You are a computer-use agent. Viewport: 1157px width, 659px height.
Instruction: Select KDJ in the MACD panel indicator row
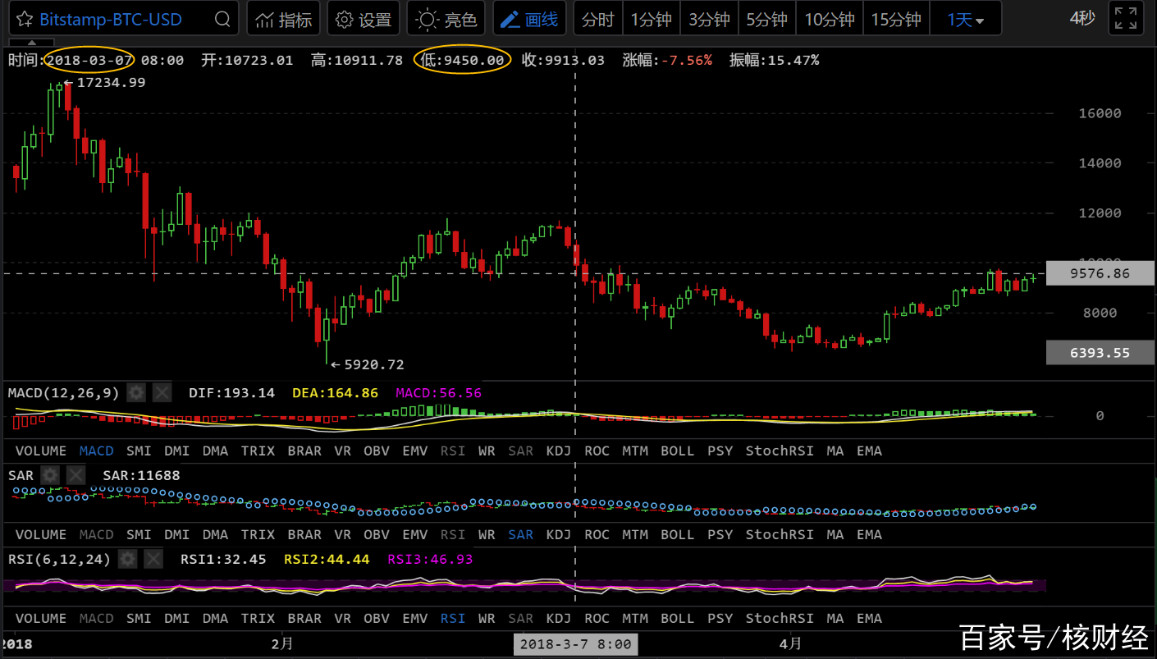(559, 451)
